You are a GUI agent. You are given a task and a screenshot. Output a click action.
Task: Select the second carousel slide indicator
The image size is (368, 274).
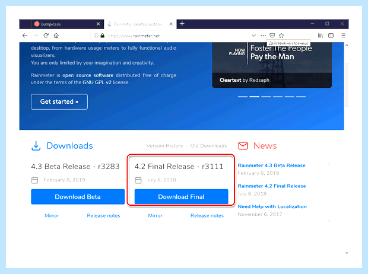point(255,97)
